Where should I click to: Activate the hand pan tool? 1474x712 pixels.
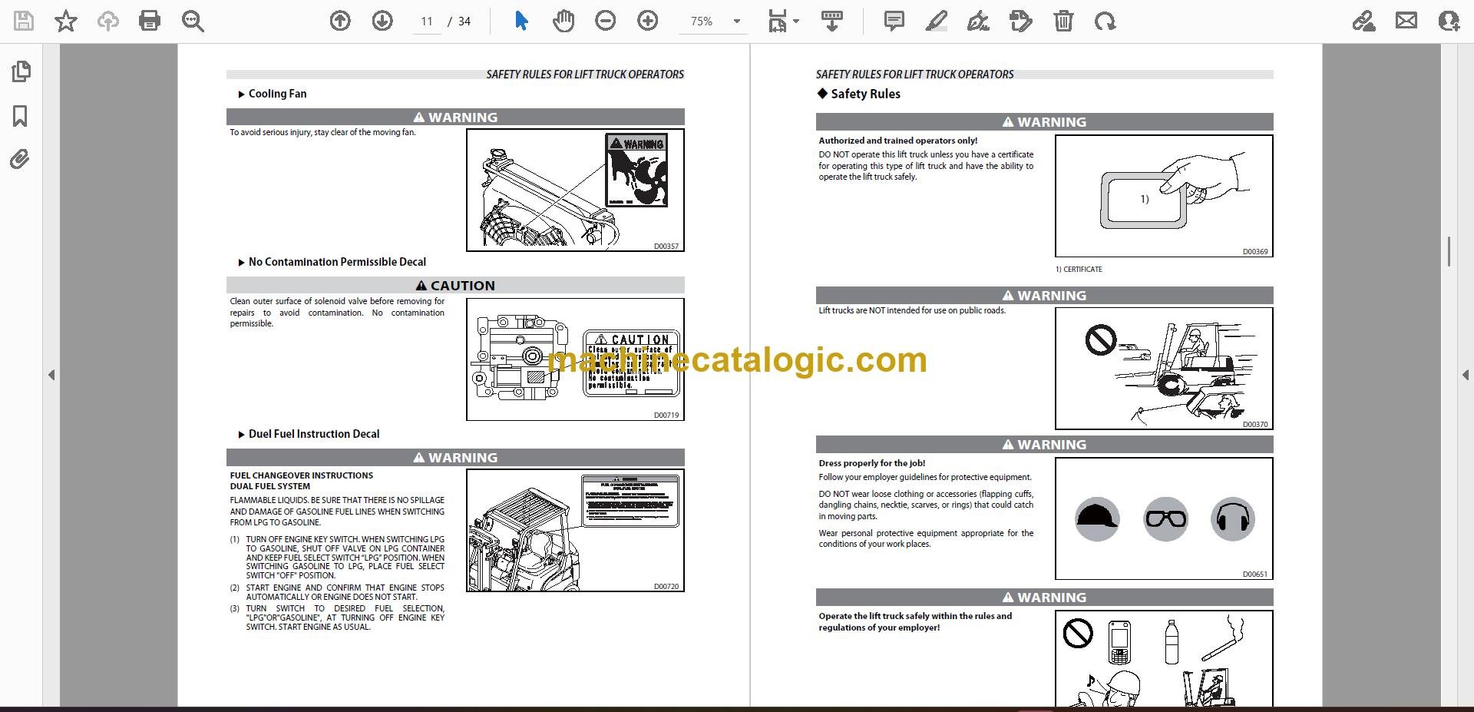[x=563, y=21]
